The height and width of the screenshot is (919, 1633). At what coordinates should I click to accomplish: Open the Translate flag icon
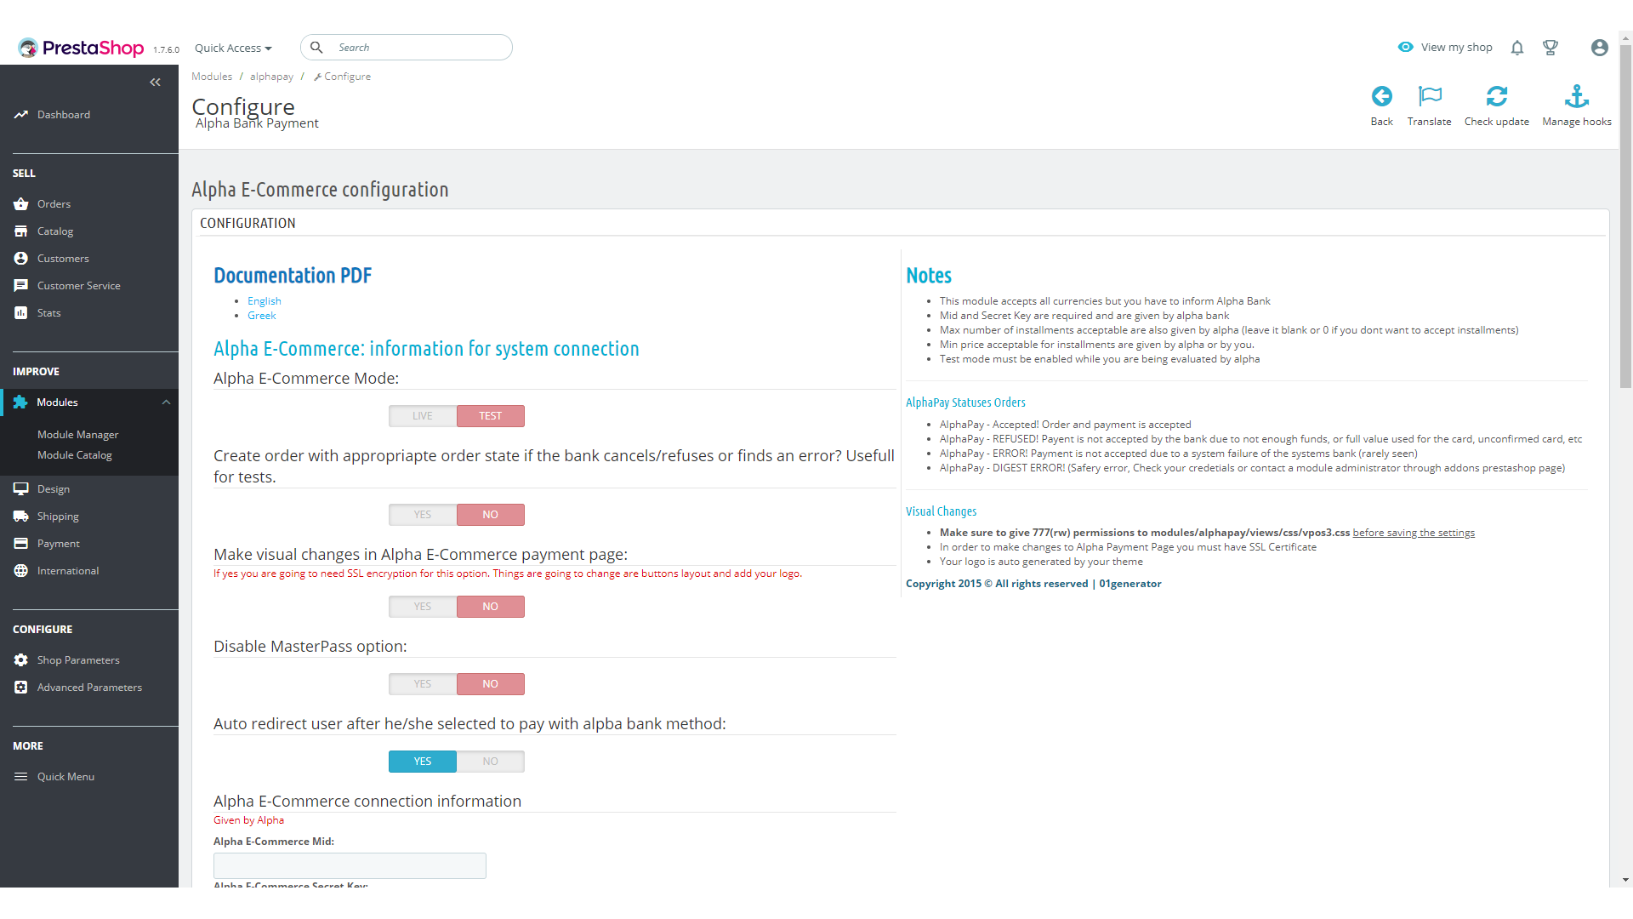1429,96
